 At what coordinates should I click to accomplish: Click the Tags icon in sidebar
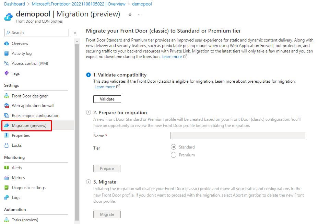pos(6,73)
